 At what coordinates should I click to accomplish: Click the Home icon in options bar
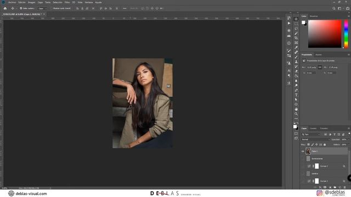pyautogui.click(x=5, y=8)
